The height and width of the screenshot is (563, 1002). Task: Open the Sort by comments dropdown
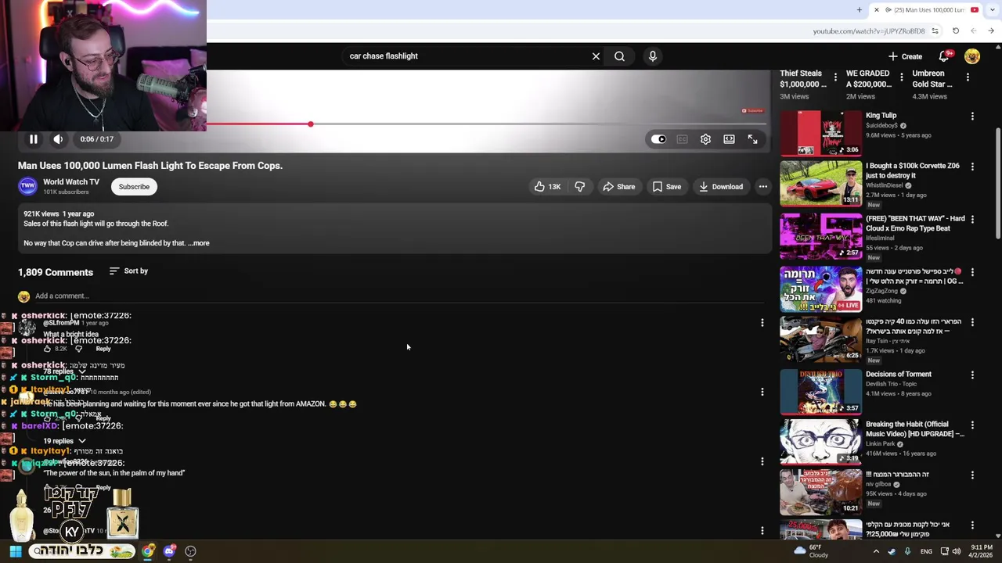click(x=128, y=271)
